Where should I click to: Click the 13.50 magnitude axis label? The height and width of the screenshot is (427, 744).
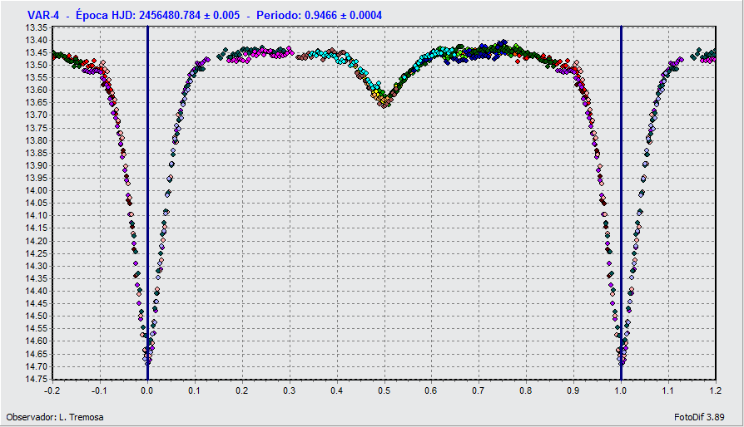(37, 65)
